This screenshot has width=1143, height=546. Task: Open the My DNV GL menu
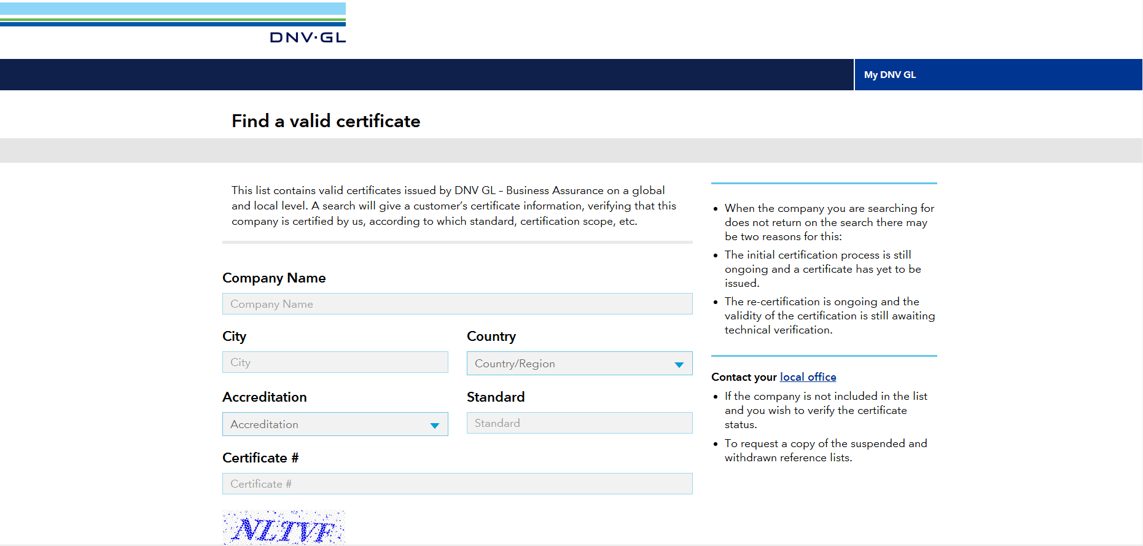tap(889, 75)
